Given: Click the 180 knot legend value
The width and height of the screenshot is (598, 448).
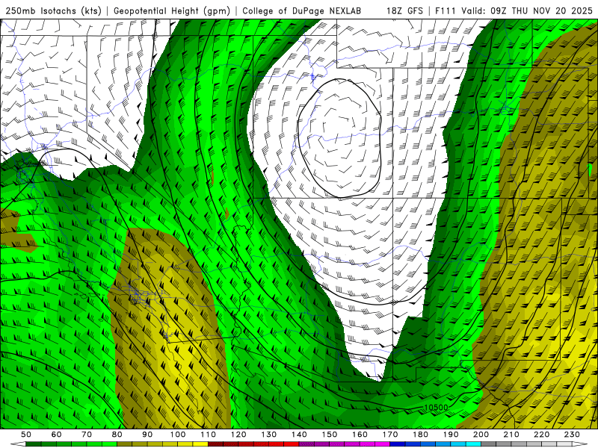Looking at the screenshot, I should [x=420, y=435].
